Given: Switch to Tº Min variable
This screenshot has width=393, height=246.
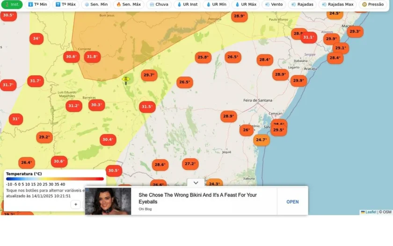Looking at the screenshot, I should (37, 4).
